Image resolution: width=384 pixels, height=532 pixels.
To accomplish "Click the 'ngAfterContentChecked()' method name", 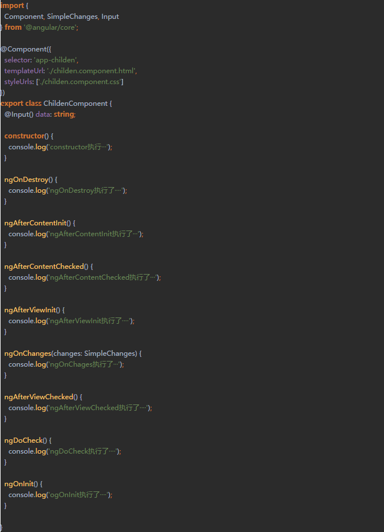I will click(46, 267).
